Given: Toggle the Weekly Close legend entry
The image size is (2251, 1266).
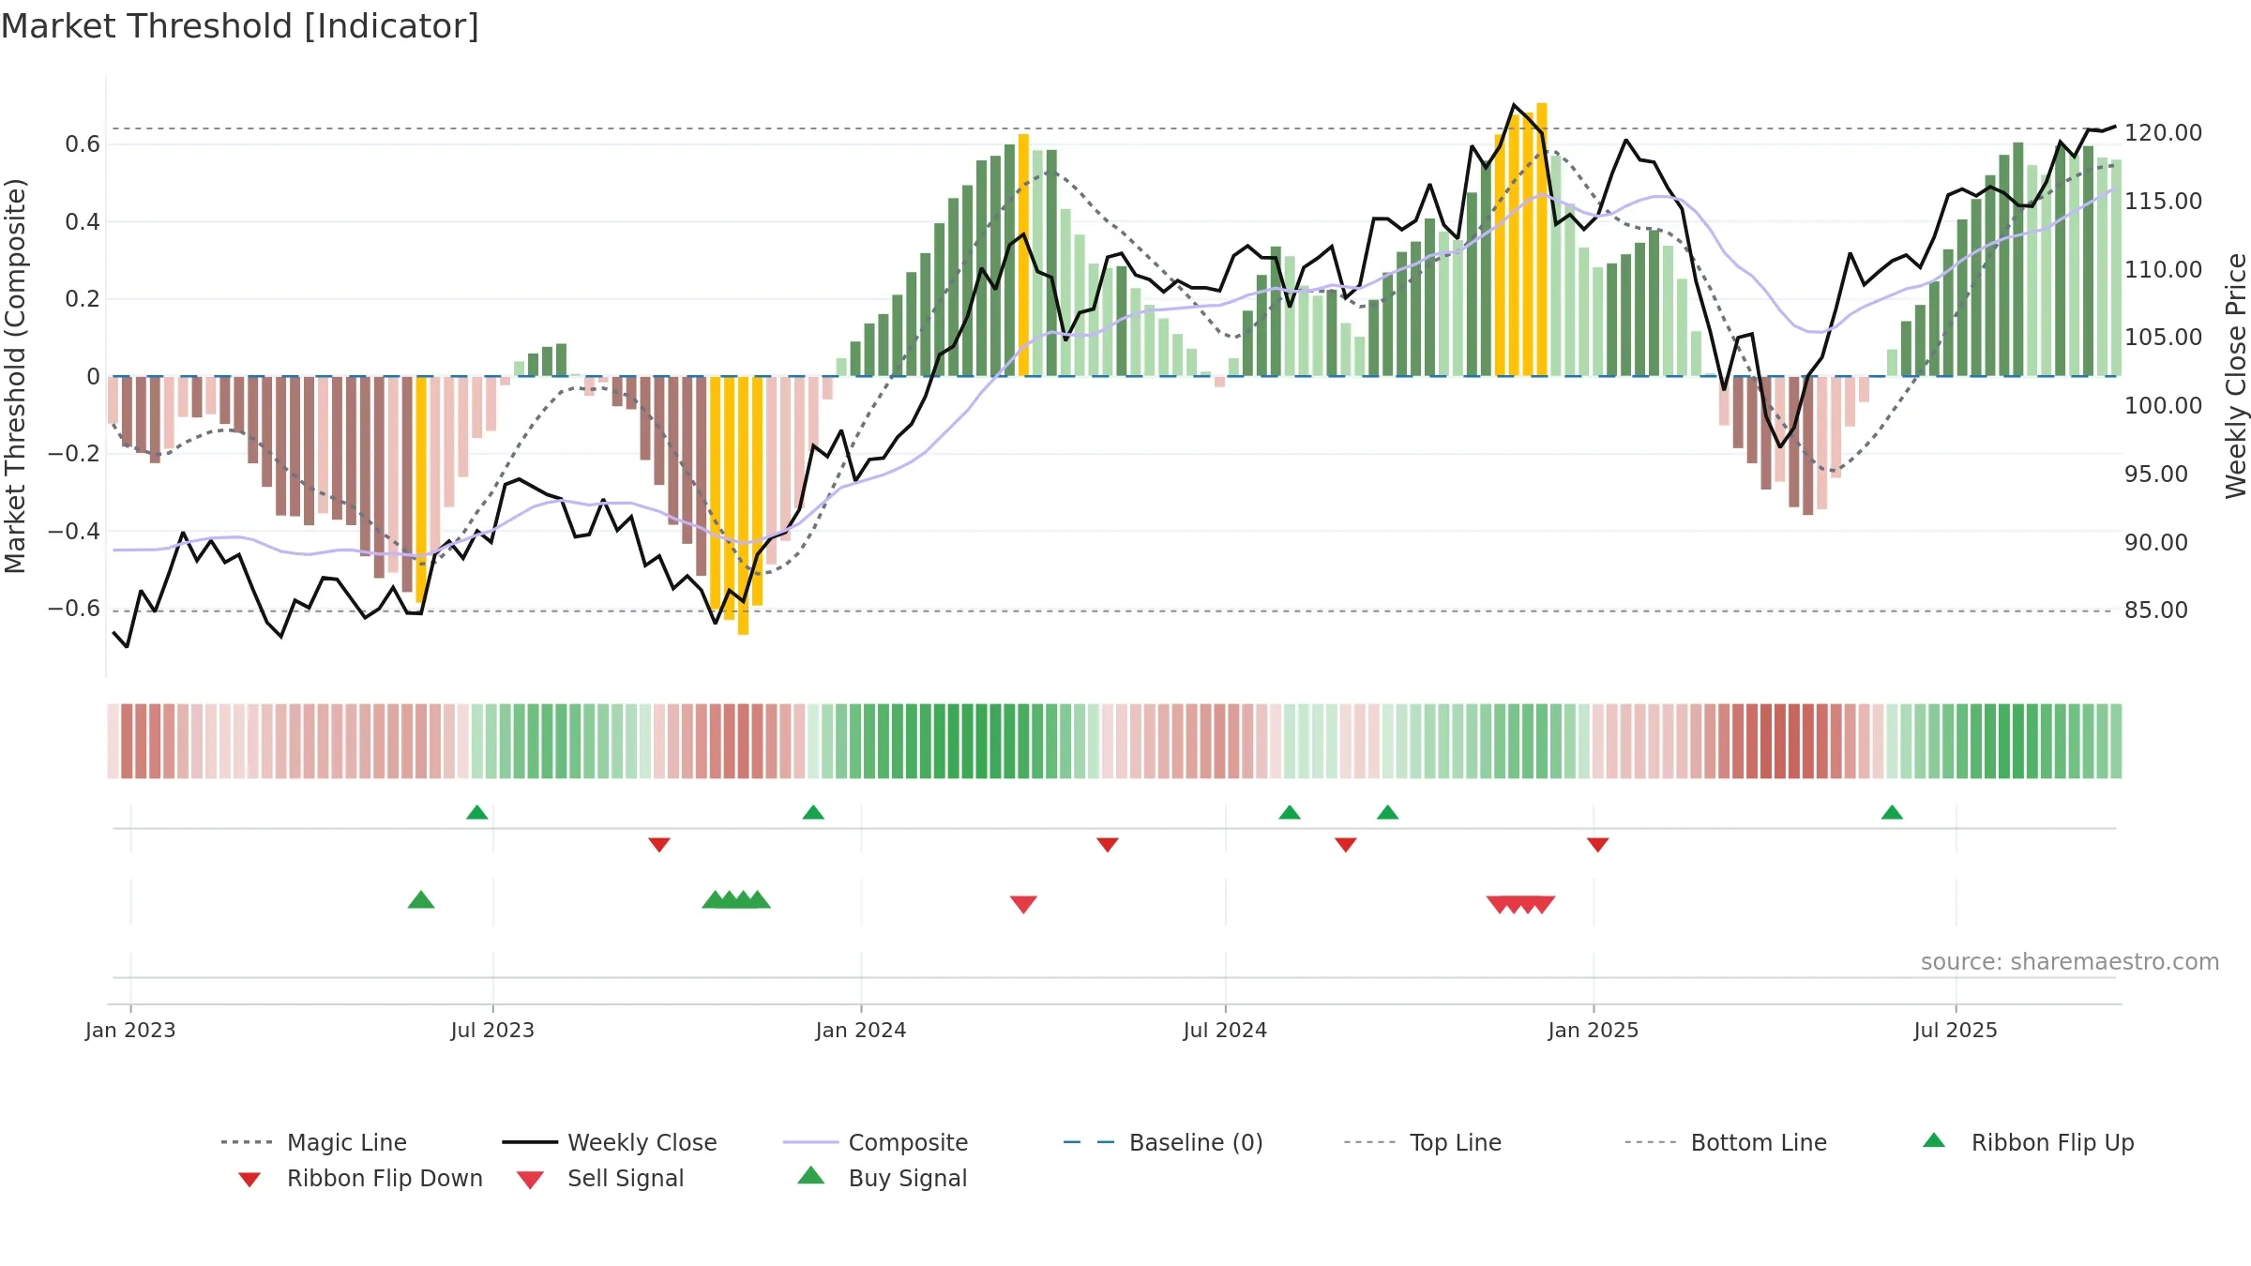Looking at the screenshot, I should coord(610,1142).
